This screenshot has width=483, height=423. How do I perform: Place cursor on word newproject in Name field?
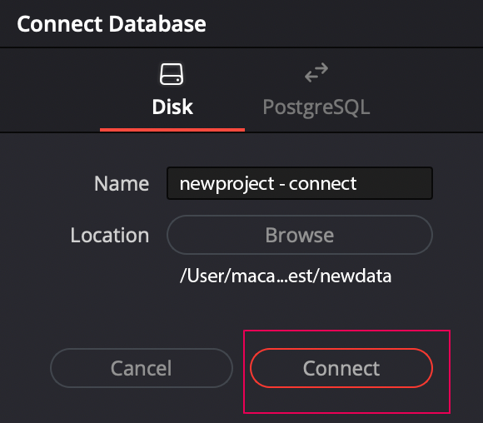pyautogui.click(x=227, y=184)
